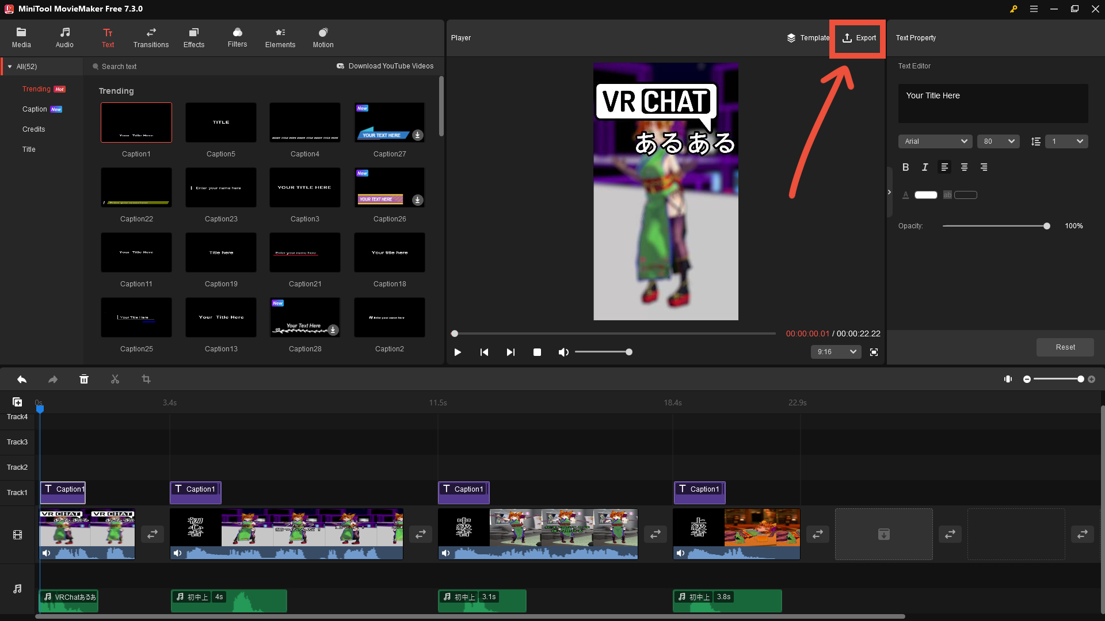Delete selected clip with trash icon

(84, 379)
